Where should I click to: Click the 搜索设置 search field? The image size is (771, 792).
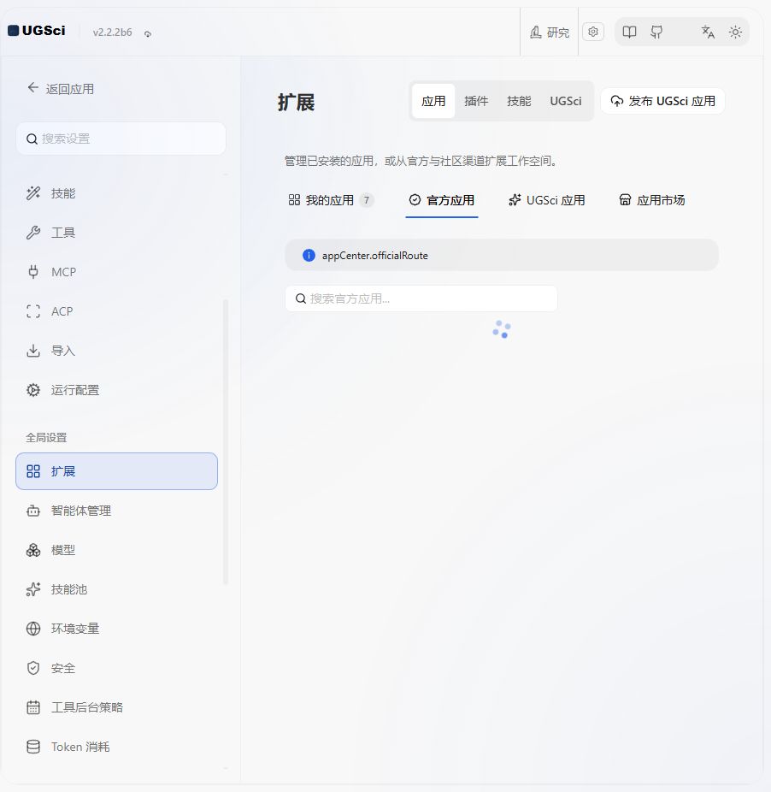[x=121, y=139]
